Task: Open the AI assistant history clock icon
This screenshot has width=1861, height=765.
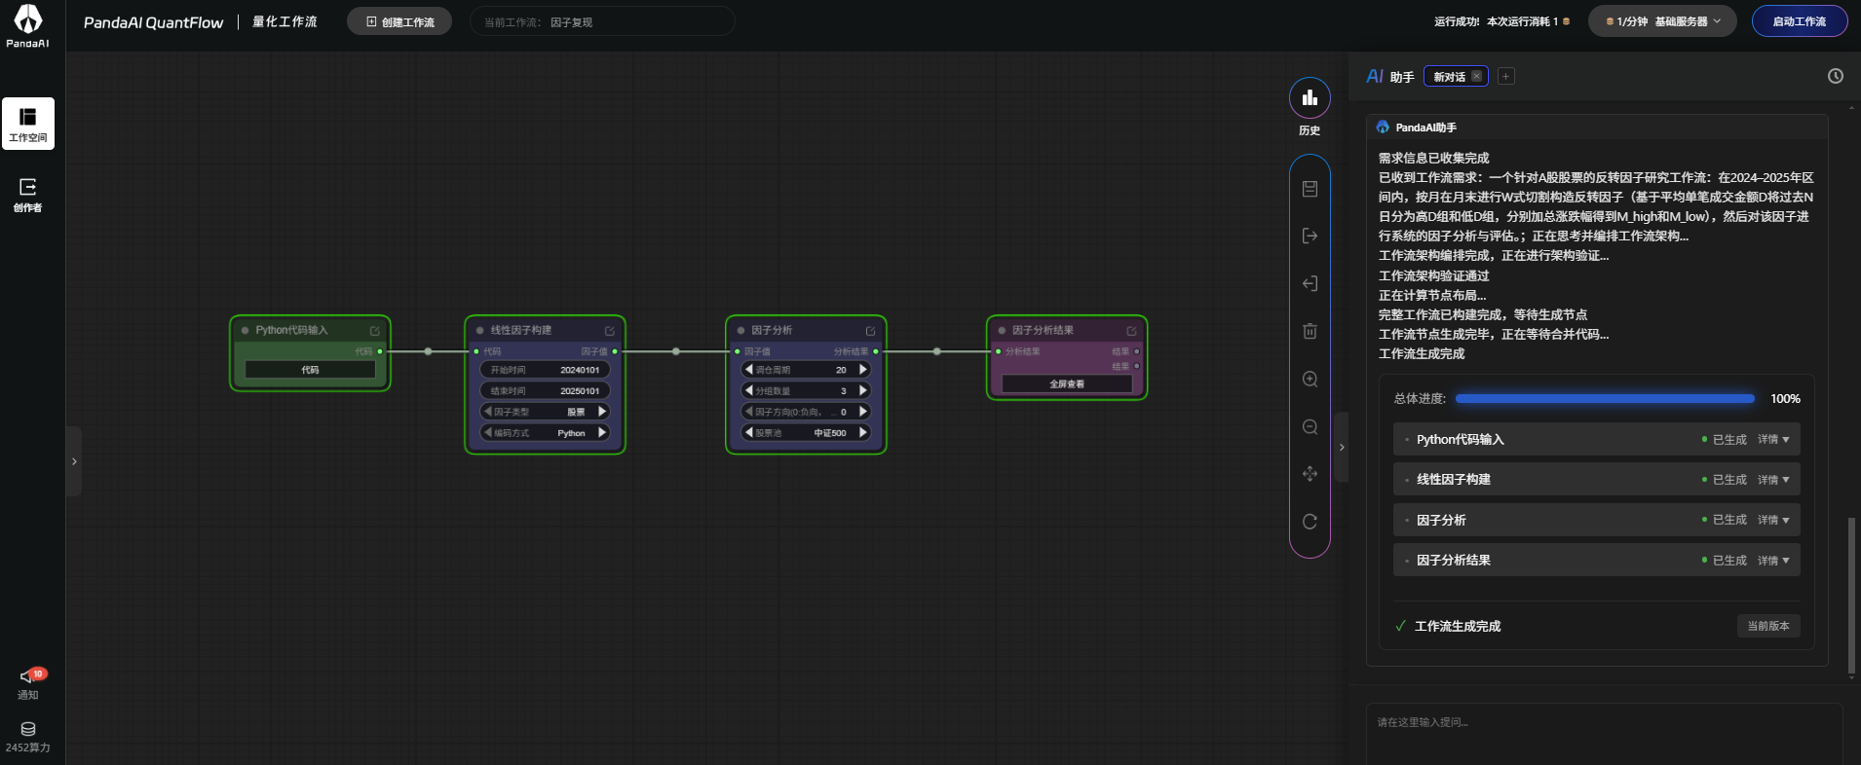Action: pyautogui.click(x=1836, y=76)
